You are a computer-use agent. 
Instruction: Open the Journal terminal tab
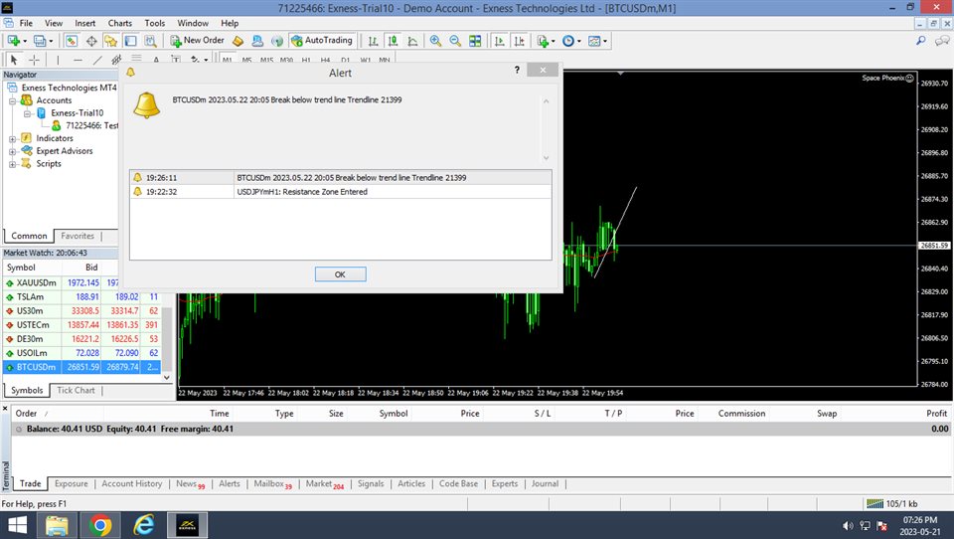click(545, 483)
